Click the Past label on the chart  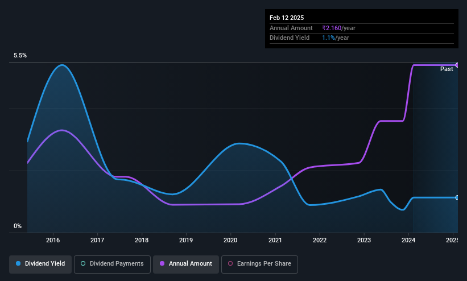tap(447, 69)
